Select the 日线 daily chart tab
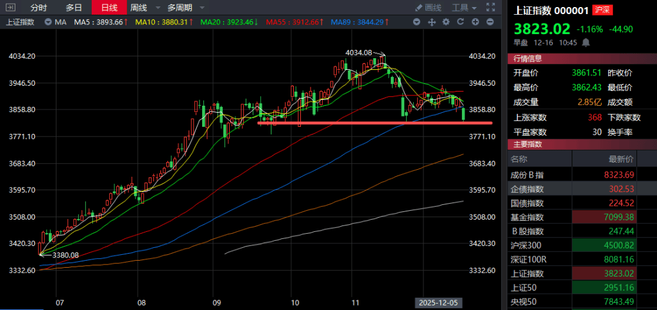The width and height of the screenshot is (657, 310). click(109, 8)
